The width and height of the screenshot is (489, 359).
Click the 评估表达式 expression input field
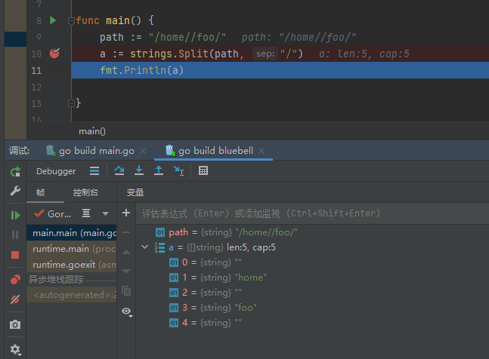point(302,213)
